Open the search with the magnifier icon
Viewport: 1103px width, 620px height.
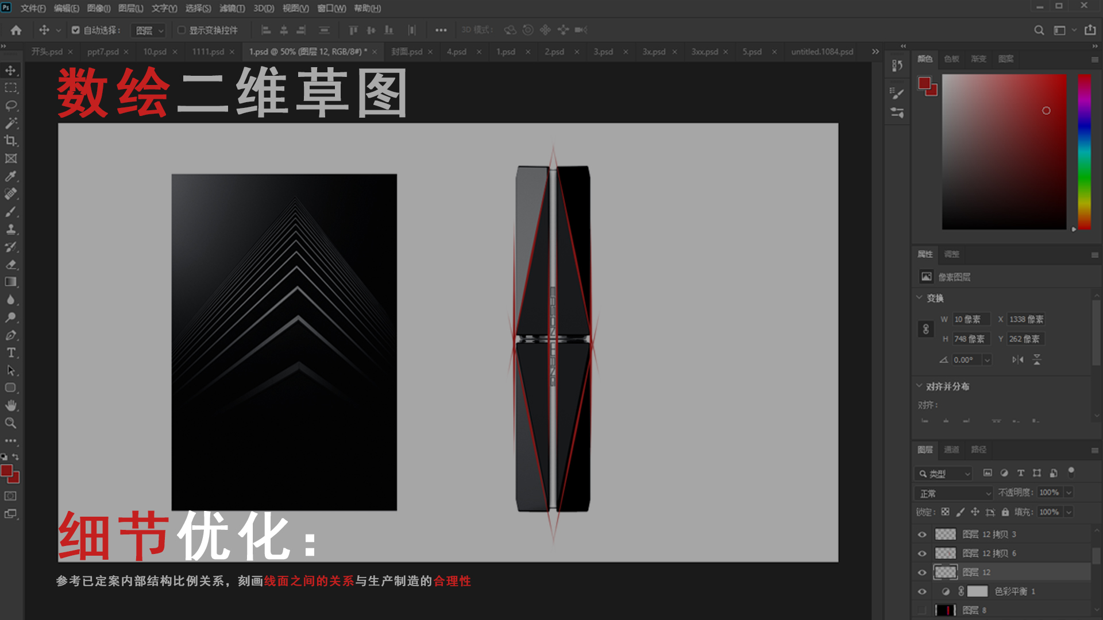pyautogui.click(x=1039, y=30)
